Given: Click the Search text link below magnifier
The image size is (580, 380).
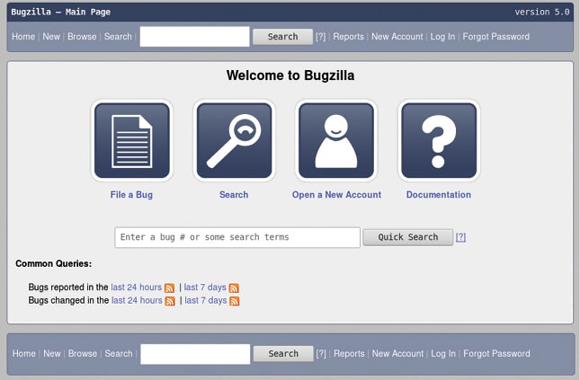Looking at the screenshot, I should click(x=234, y=195).
